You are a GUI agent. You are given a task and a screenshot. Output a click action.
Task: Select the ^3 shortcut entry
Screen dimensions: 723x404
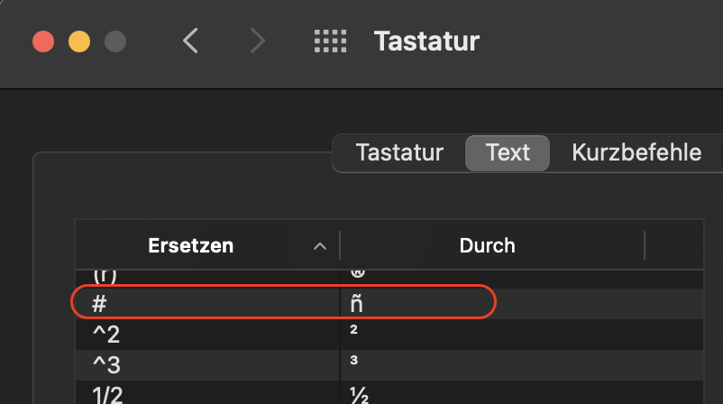coord(105,363)
